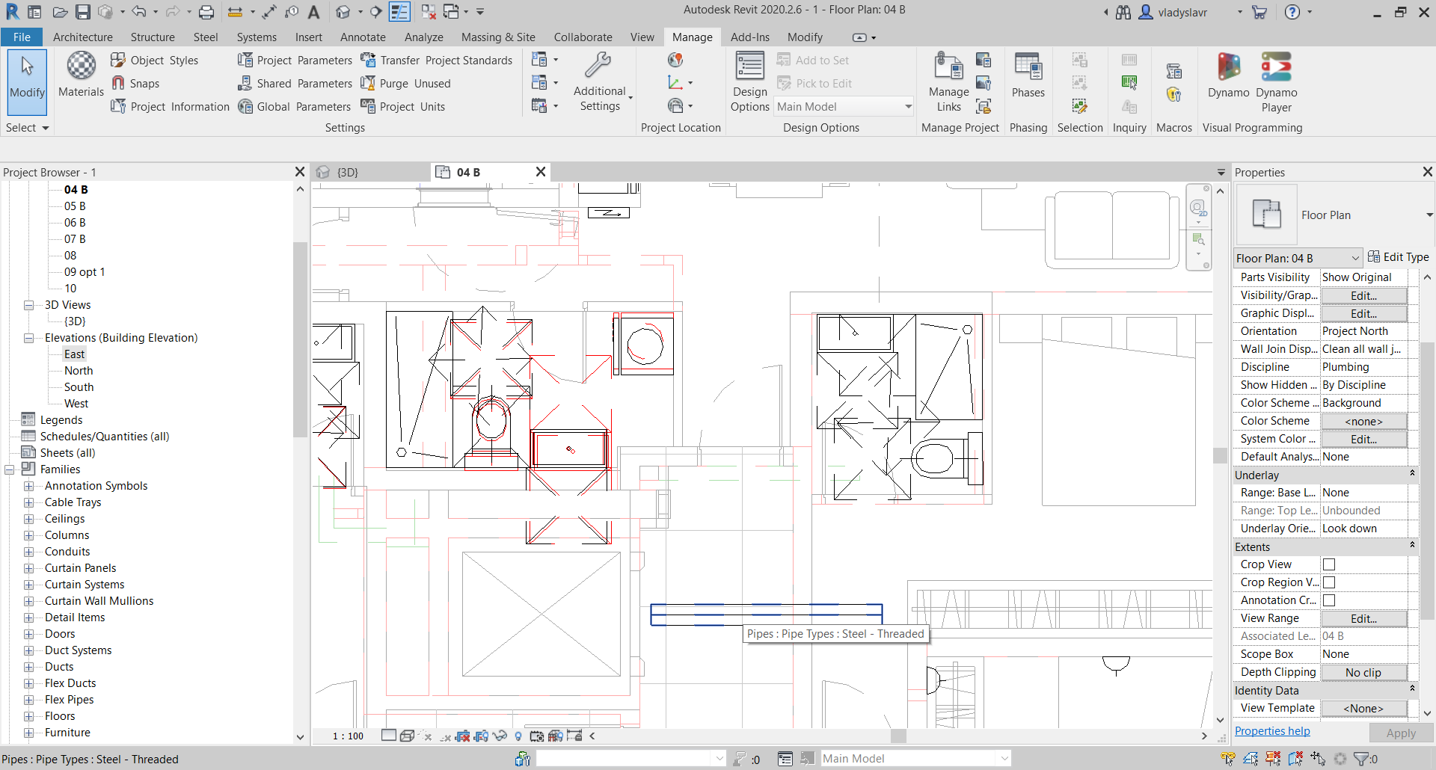The width and height of the screenshot is (1436, 770).
Task: Open the Properties help link
Action: tap(1271, 731)
